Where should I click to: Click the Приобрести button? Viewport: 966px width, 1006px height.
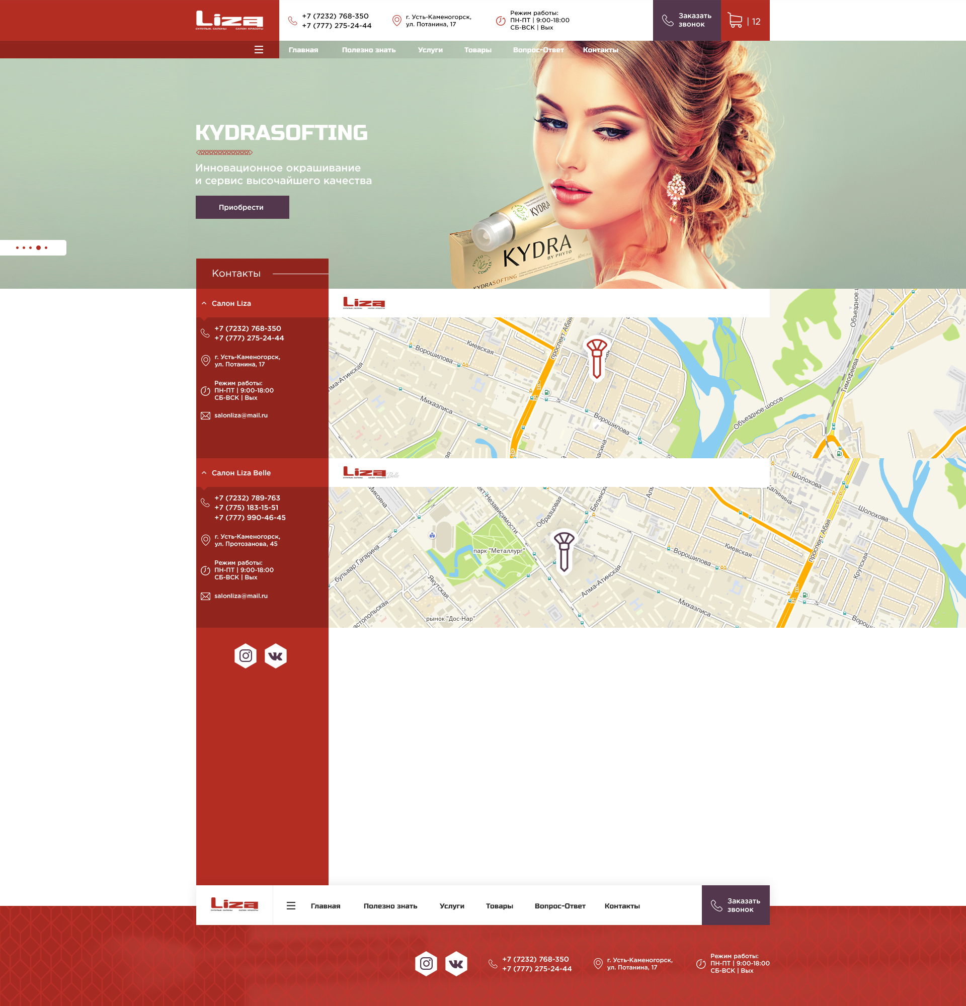click(x=243, y=207)
